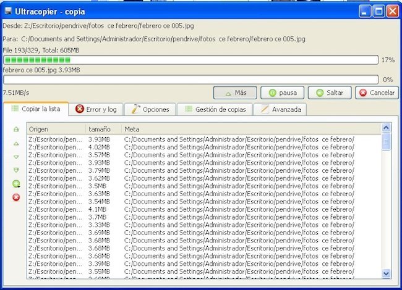Viewport: 402px width, 290px height.
Task: Skip the current file with Saltar
Action: [x=330, y=93]
